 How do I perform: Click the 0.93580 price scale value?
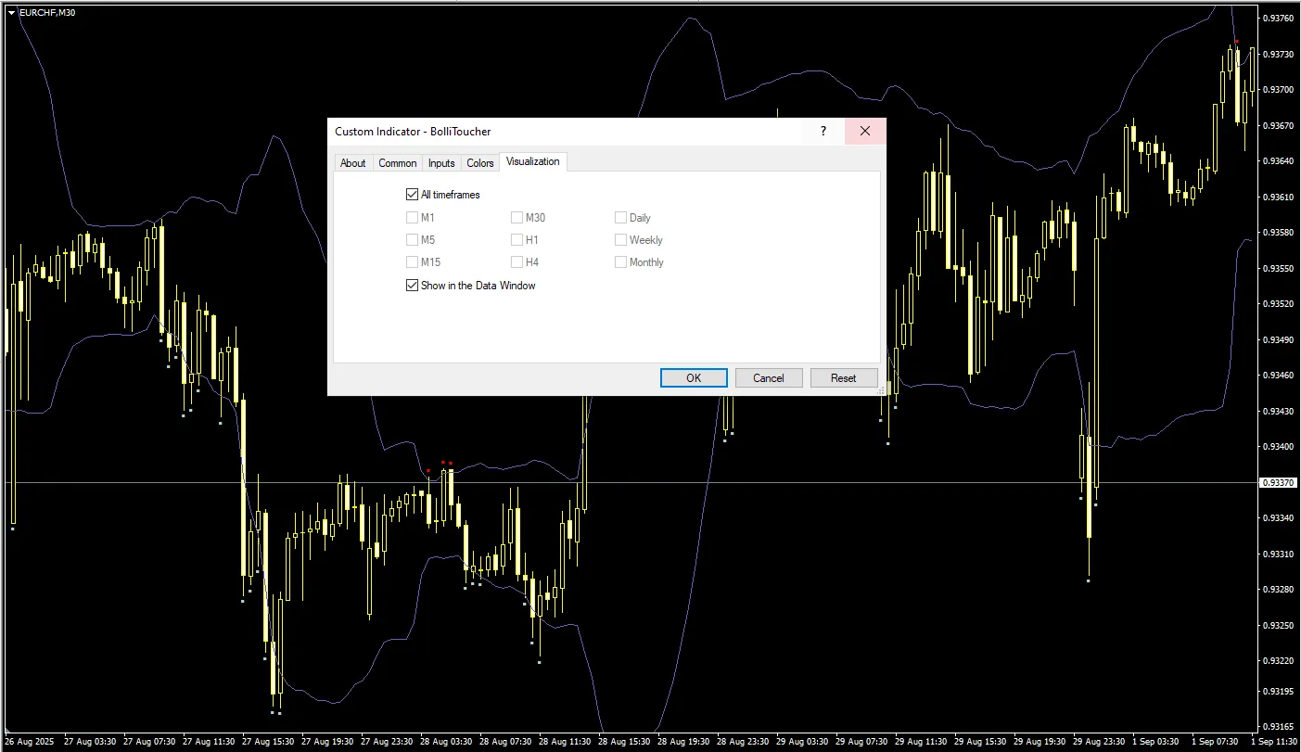coord(1279,233)
